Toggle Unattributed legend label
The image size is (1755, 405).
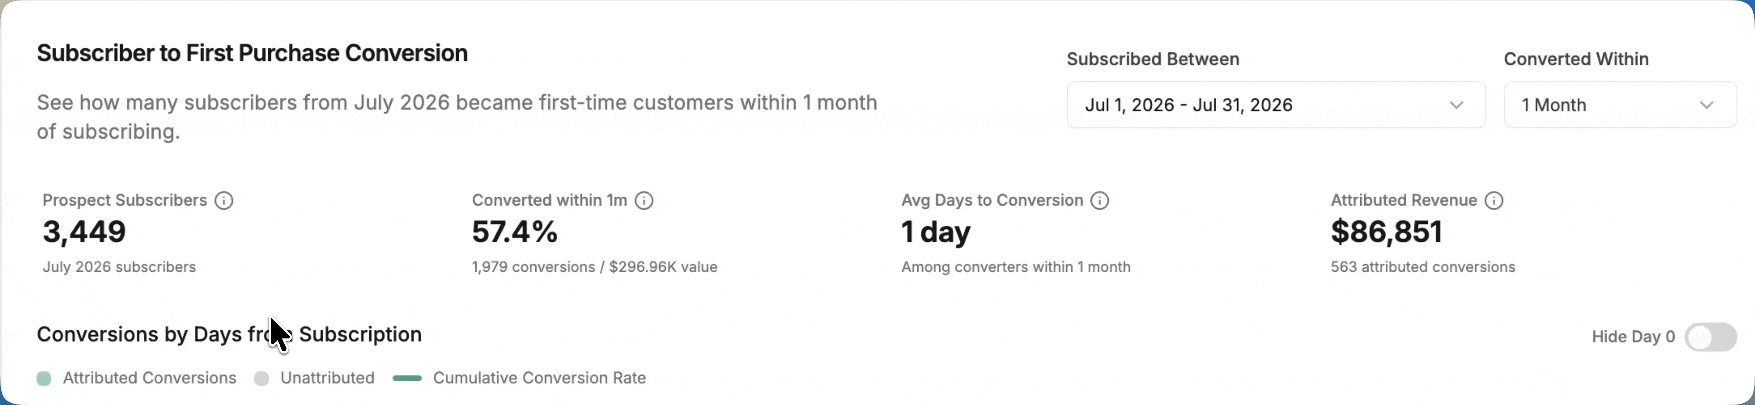(327, 378)
